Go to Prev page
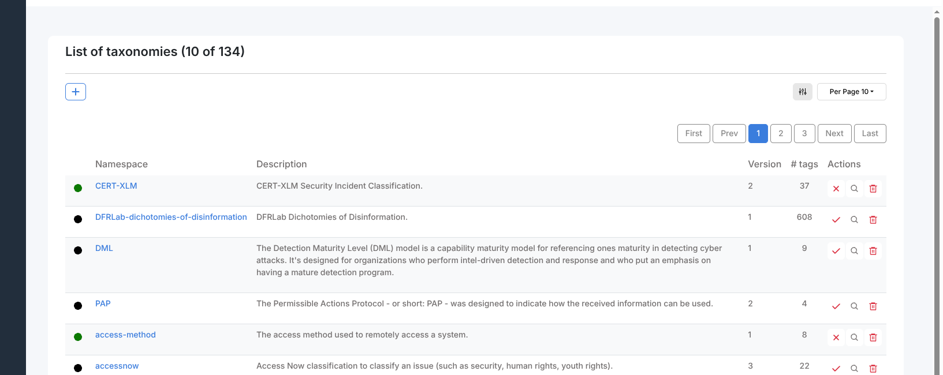This screenshot has width=943, height=375. click(x=729, y=133)
